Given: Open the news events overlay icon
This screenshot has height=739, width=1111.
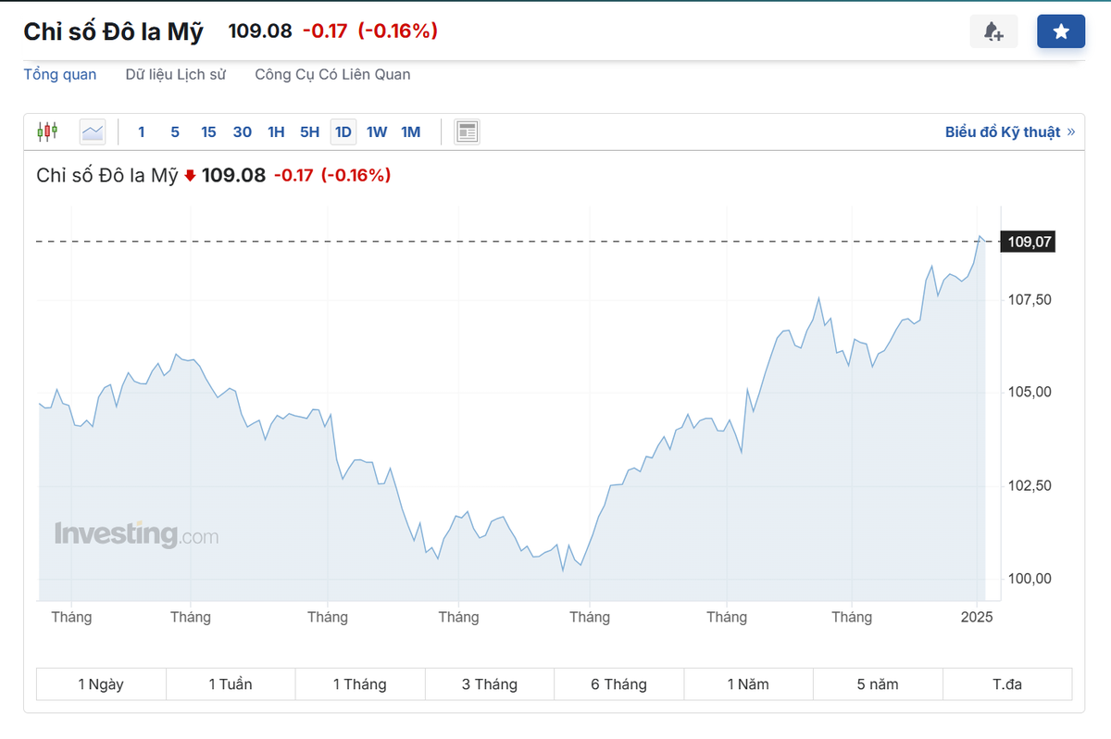Looking at the screenshot, I should [x=467, y=131].
